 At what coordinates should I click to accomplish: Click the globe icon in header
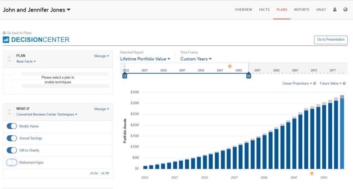coord(345,10)
